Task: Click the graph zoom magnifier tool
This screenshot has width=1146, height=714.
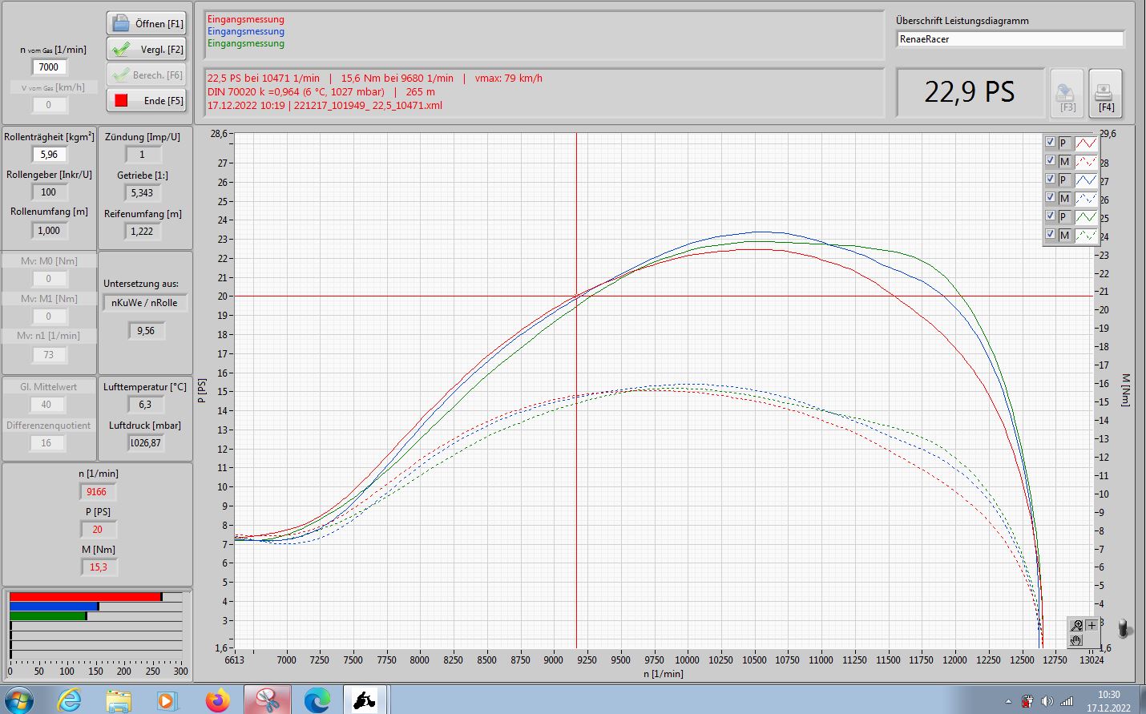Action: click(x=1077, y=625)
